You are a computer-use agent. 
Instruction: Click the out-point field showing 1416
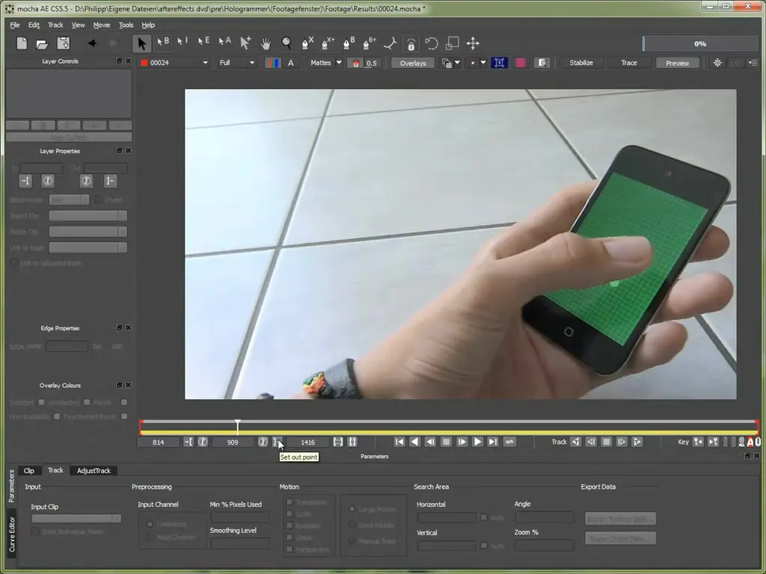(x=307, y=442)
